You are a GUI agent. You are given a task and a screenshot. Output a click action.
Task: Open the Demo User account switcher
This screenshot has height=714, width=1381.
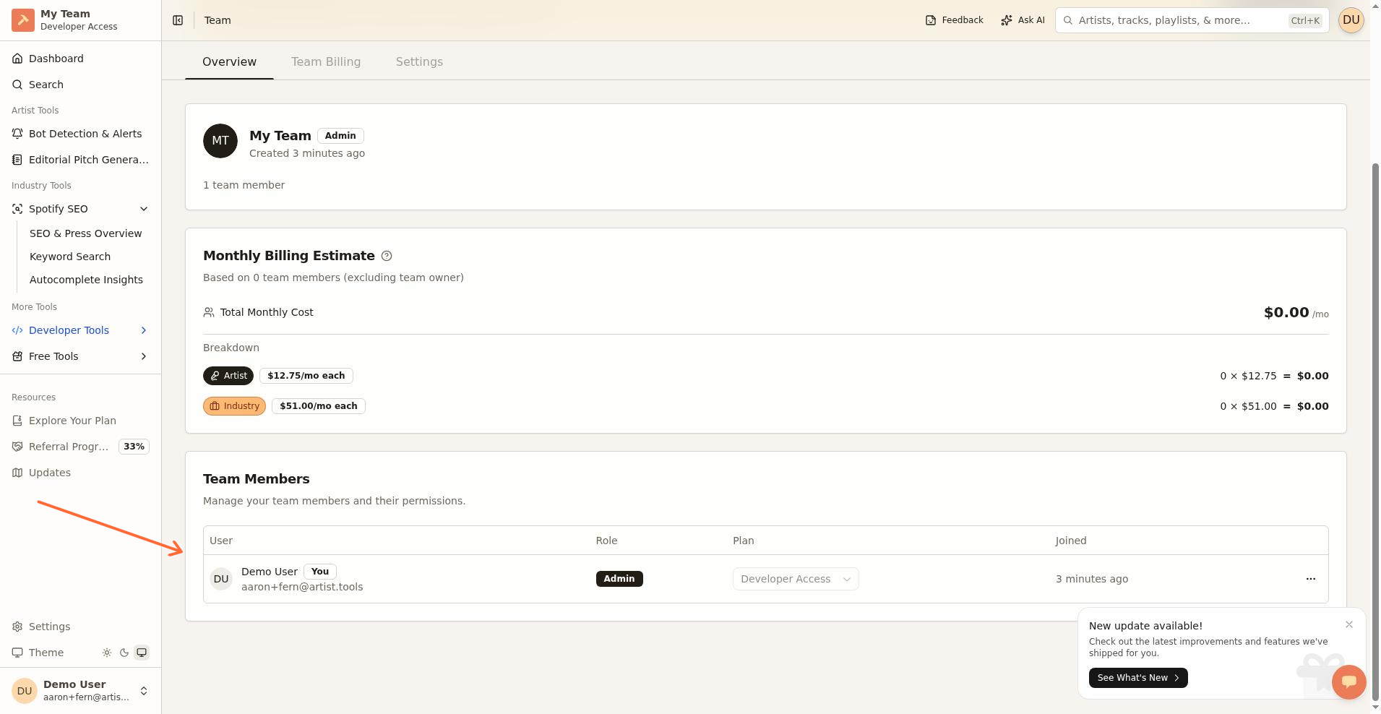click(81, 691)
